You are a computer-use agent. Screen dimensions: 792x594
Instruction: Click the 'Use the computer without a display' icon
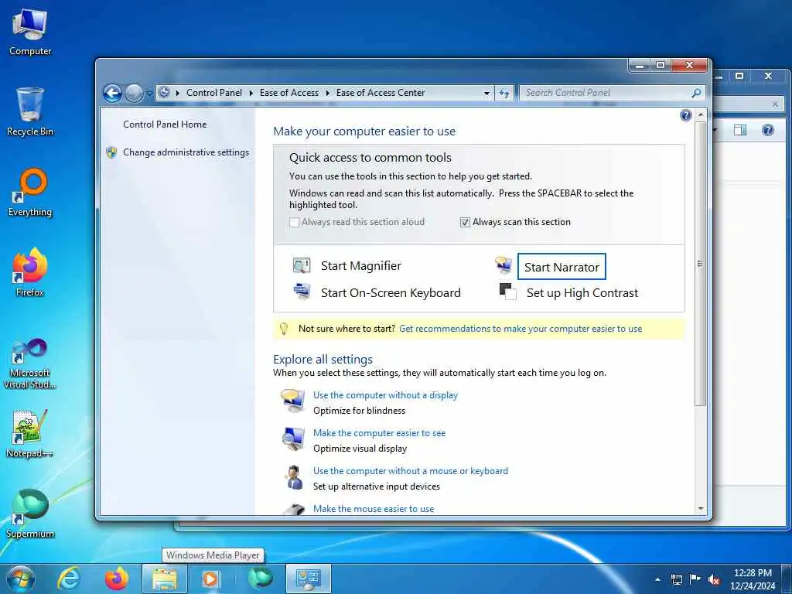(293, 401)
